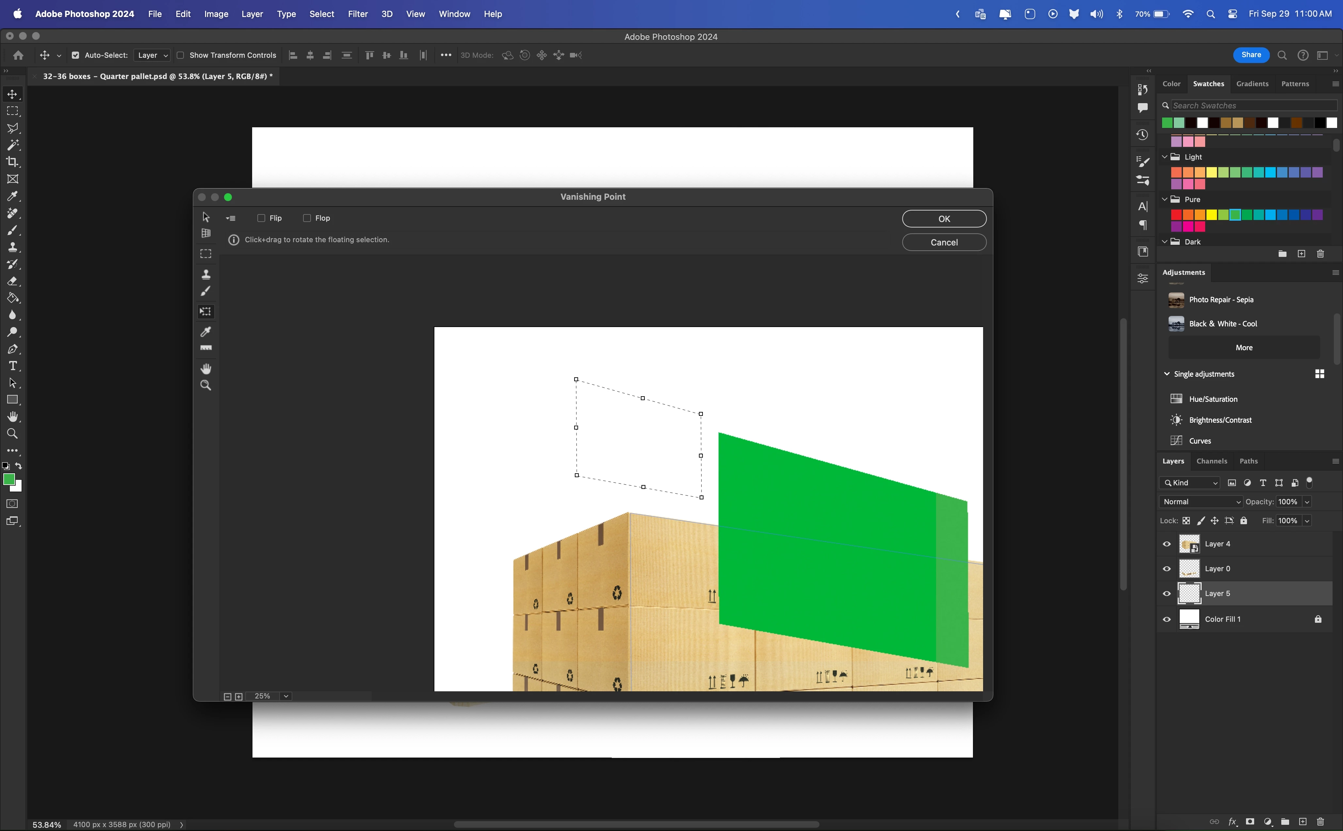Select the Stamp tool in Vanishing Point

pos(206,274)
